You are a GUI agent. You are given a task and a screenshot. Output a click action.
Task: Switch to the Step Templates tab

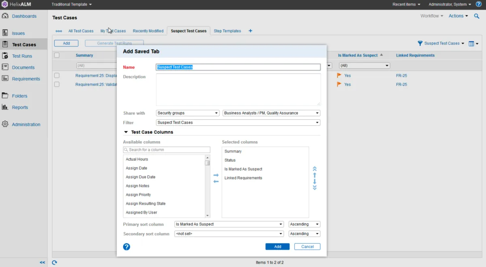point(227,31)
